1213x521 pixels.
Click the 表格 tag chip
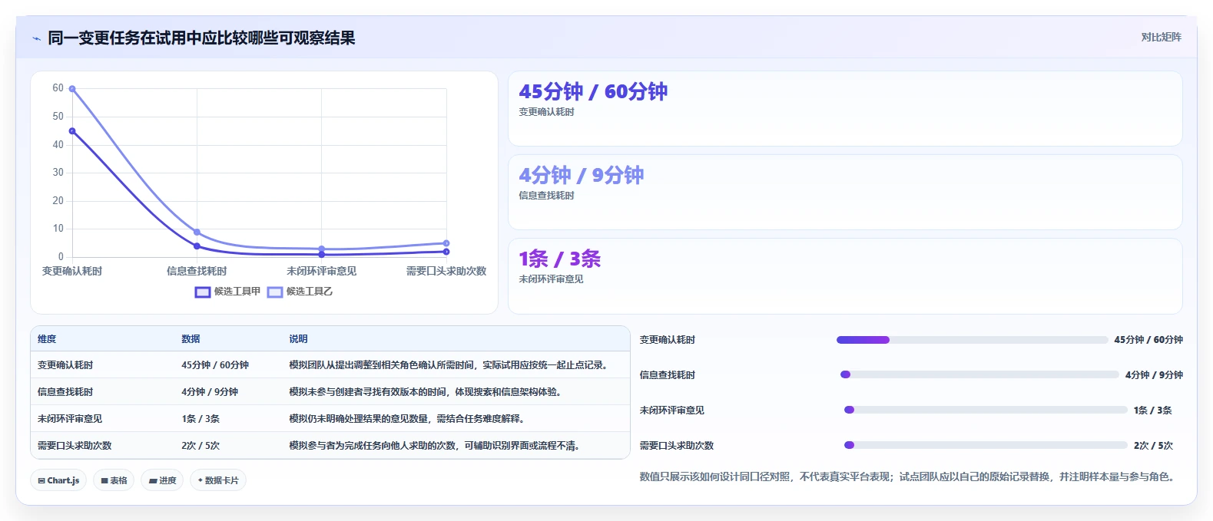(114, 480)
